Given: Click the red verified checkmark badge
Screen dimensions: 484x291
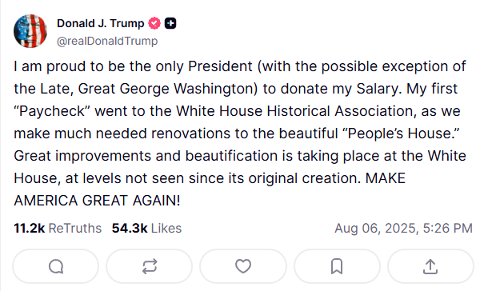Looking at the screenshot, I should click(x=154, y=23).
